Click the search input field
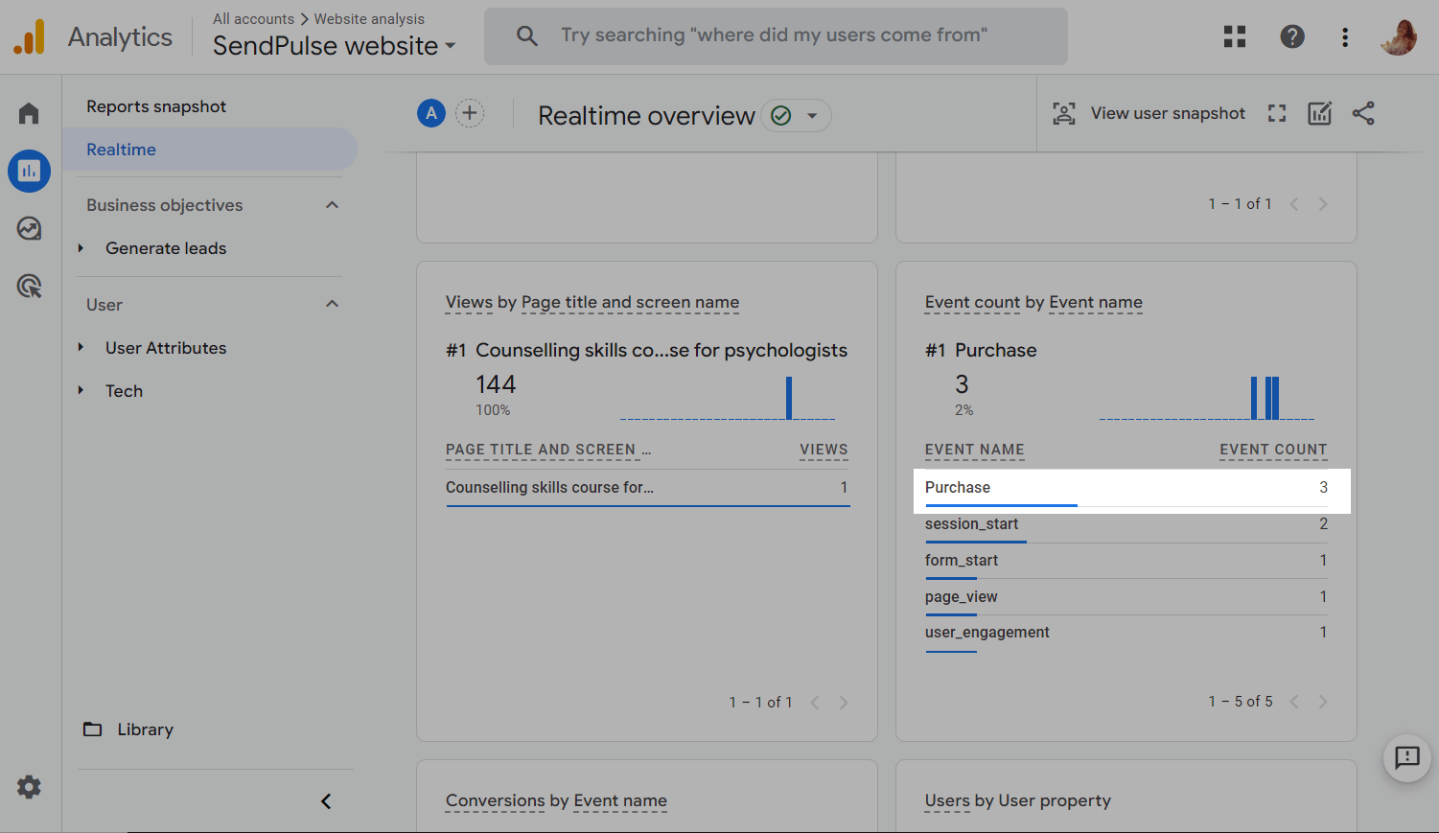The width and height of the screenshot is (1439, 833). click(x=775, y=35)
